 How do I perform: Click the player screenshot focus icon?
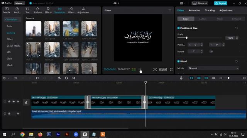pyautogui.click(x=155, y=69)
